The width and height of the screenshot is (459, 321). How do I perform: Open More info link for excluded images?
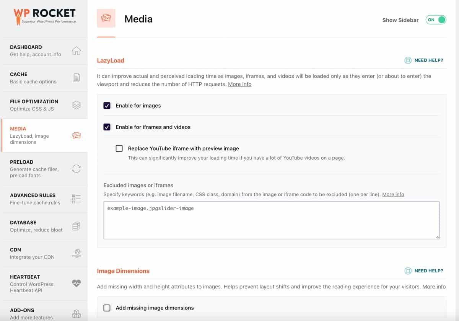tap(393, 194)
